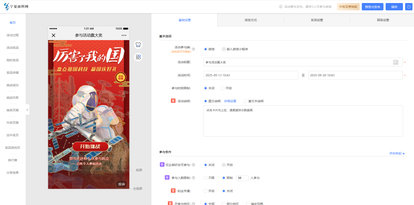Click into the activity description textarea
Image resolution: width=414 pixels, height=205 pixels.
click(303, 121)
